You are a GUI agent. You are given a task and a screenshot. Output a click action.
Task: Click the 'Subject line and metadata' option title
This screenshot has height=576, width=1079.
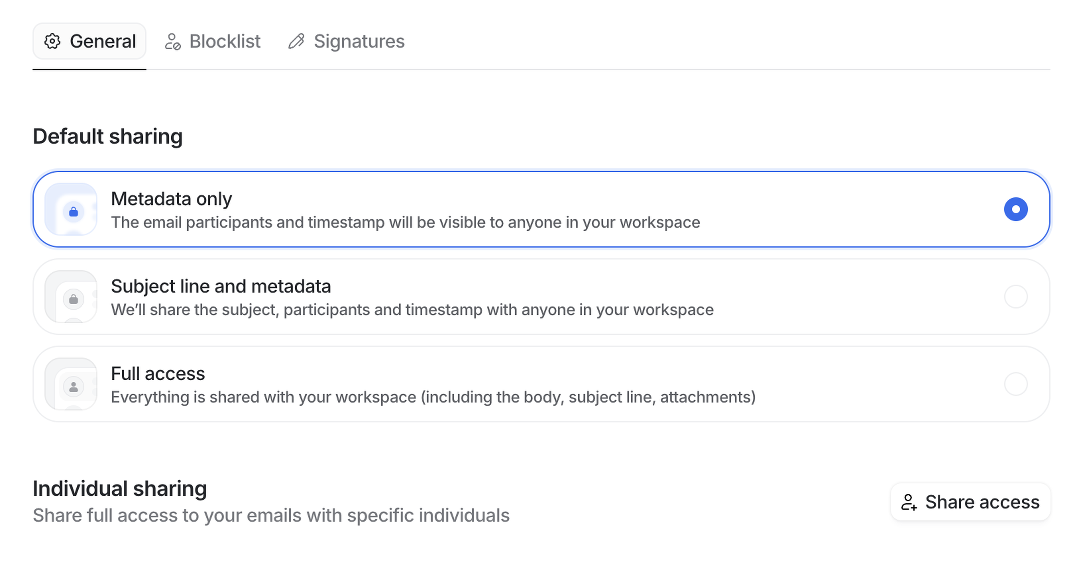click(221, 286)
